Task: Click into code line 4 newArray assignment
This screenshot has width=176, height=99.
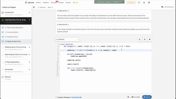Action: coord(92,50)
